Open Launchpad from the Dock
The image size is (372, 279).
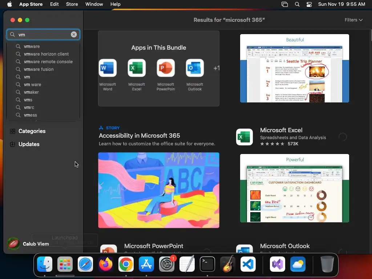coord(65,264)
